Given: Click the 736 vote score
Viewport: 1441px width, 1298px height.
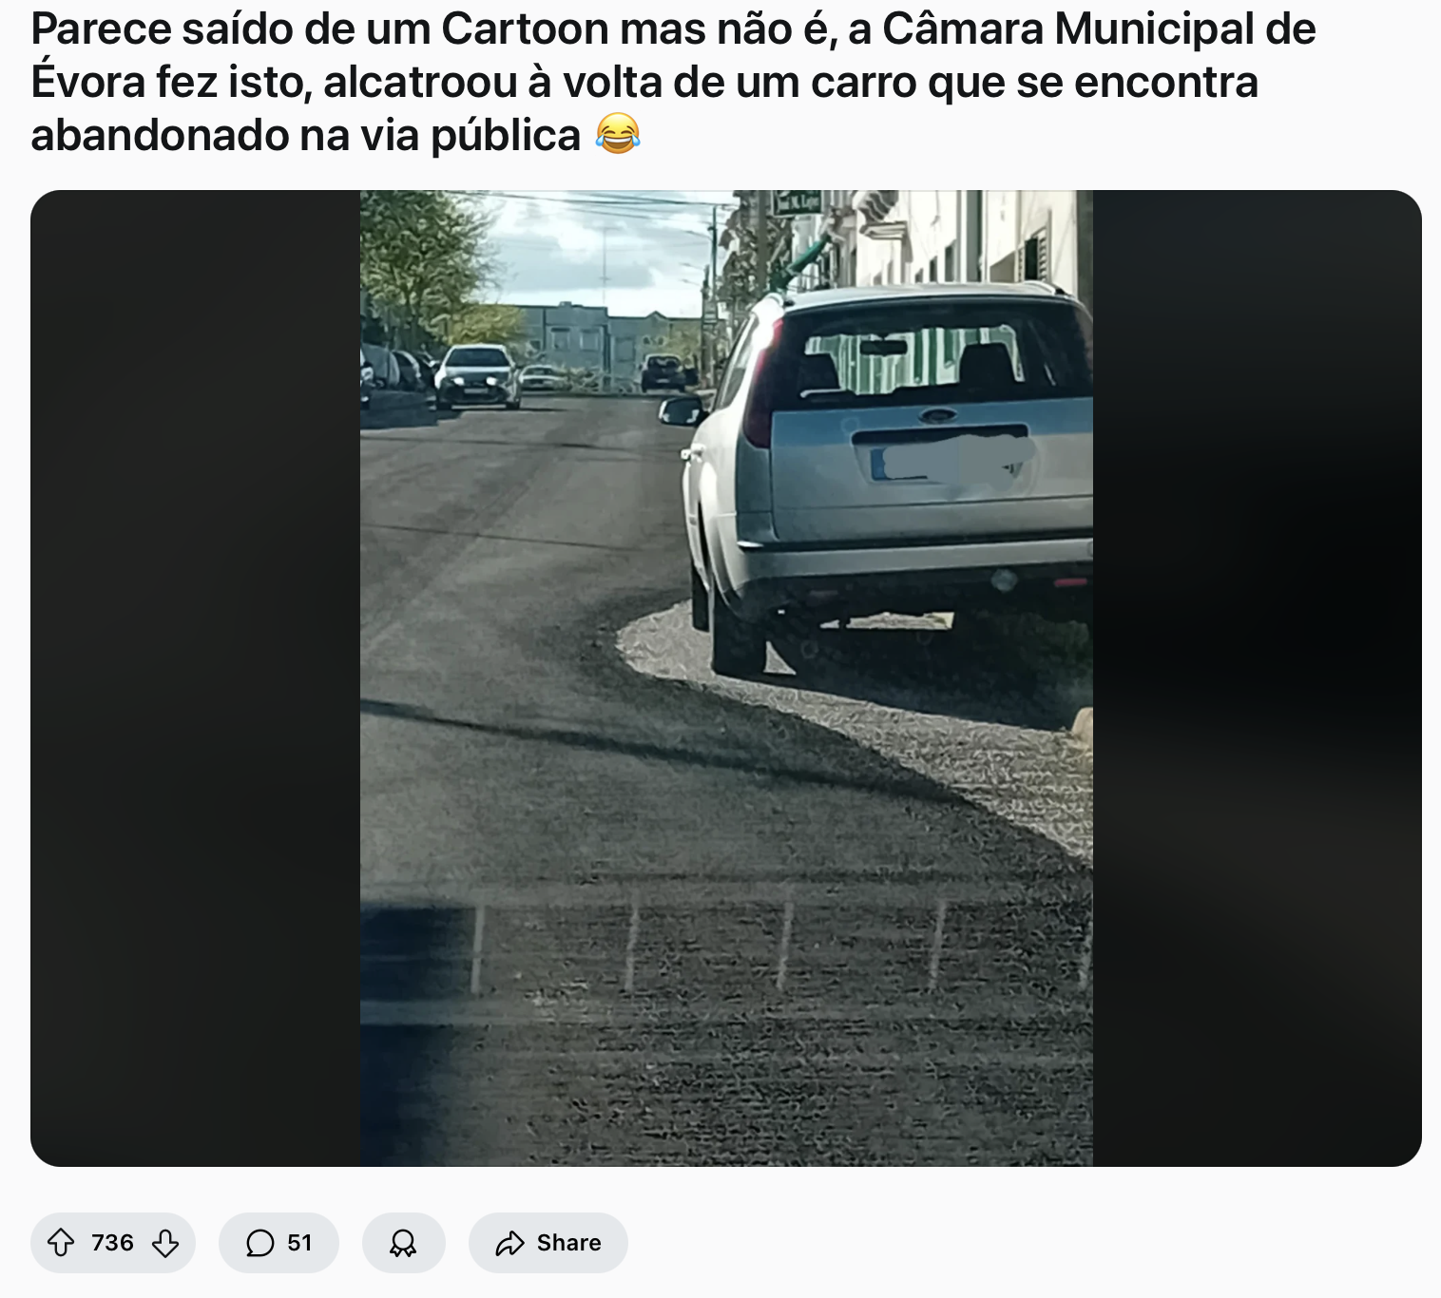Looking at the screenshot, I should coord(112,1243).
